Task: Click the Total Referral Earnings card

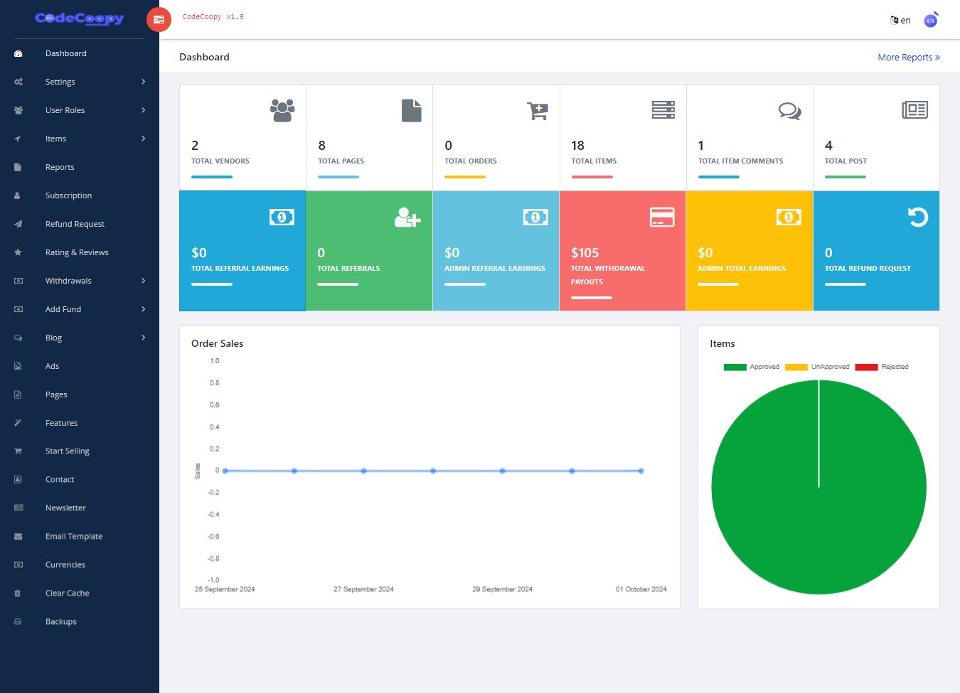Action: 242,251
